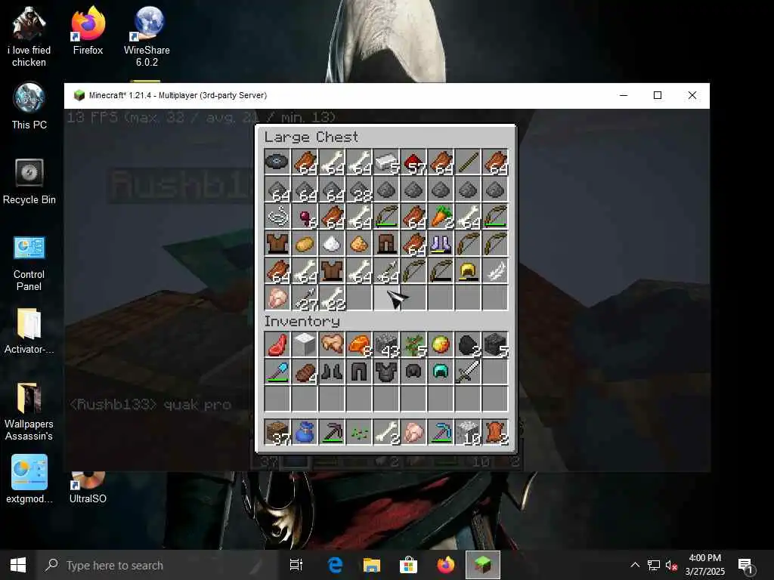Take the iron ingot stack of 5
This screenshot has width=774, height=580.
point(386,162)
